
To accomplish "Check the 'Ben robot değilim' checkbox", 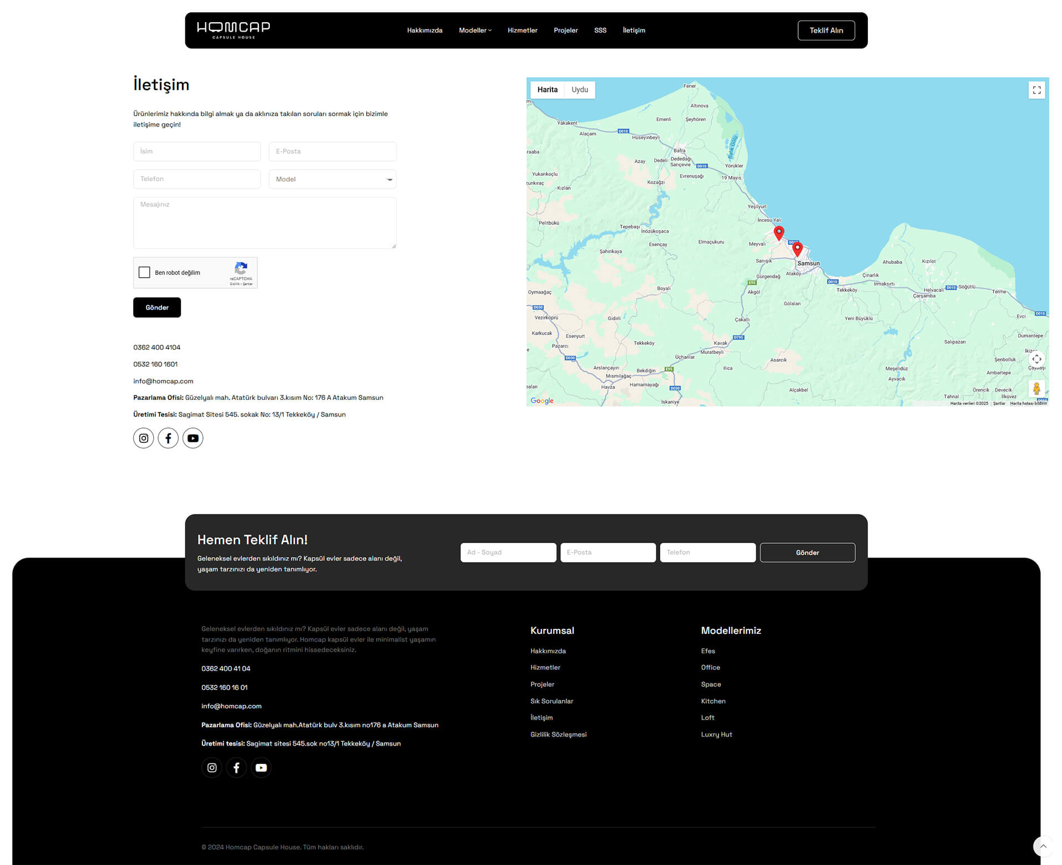I will pyautogui.click(x=144, y=272).
